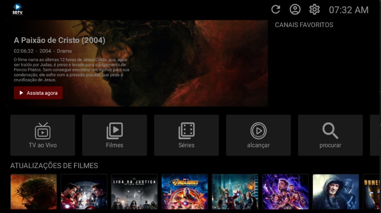Viewport: 381px width, 213px height.
Task: Select the Liga da Justiça poster
Action: click(x=134, y=192)
